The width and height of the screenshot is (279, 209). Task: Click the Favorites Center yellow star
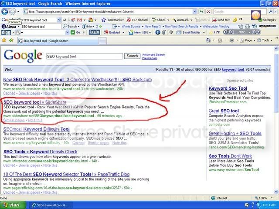coord(4,40)
